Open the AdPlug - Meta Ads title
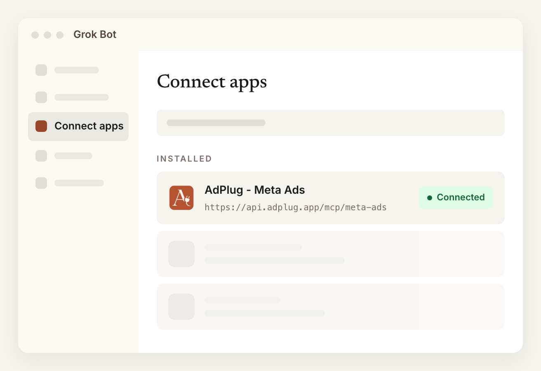Image resolution: width=541 pixels, height=371 pixels. 255,190
